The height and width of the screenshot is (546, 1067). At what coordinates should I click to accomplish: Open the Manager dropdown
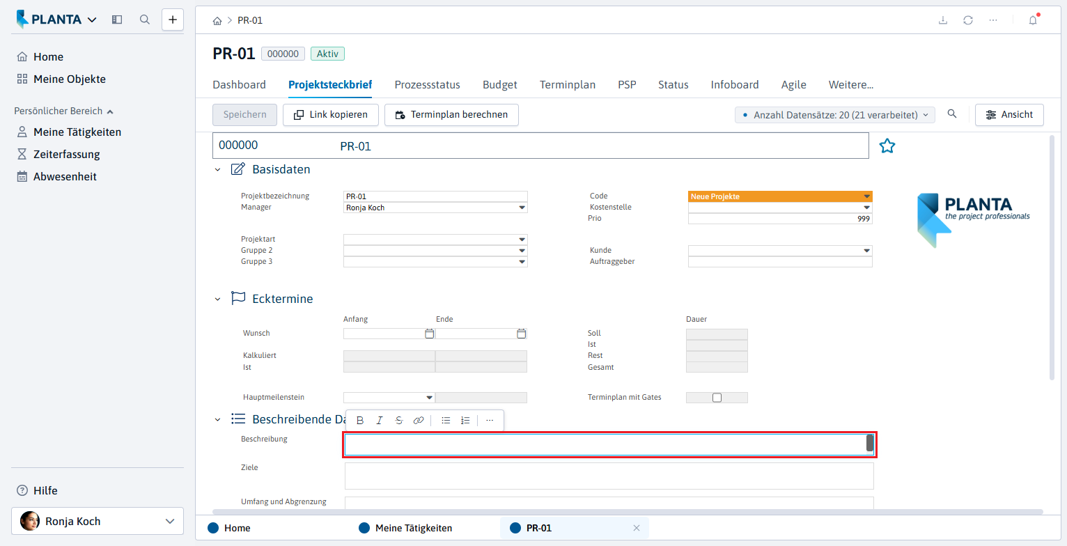522,208
